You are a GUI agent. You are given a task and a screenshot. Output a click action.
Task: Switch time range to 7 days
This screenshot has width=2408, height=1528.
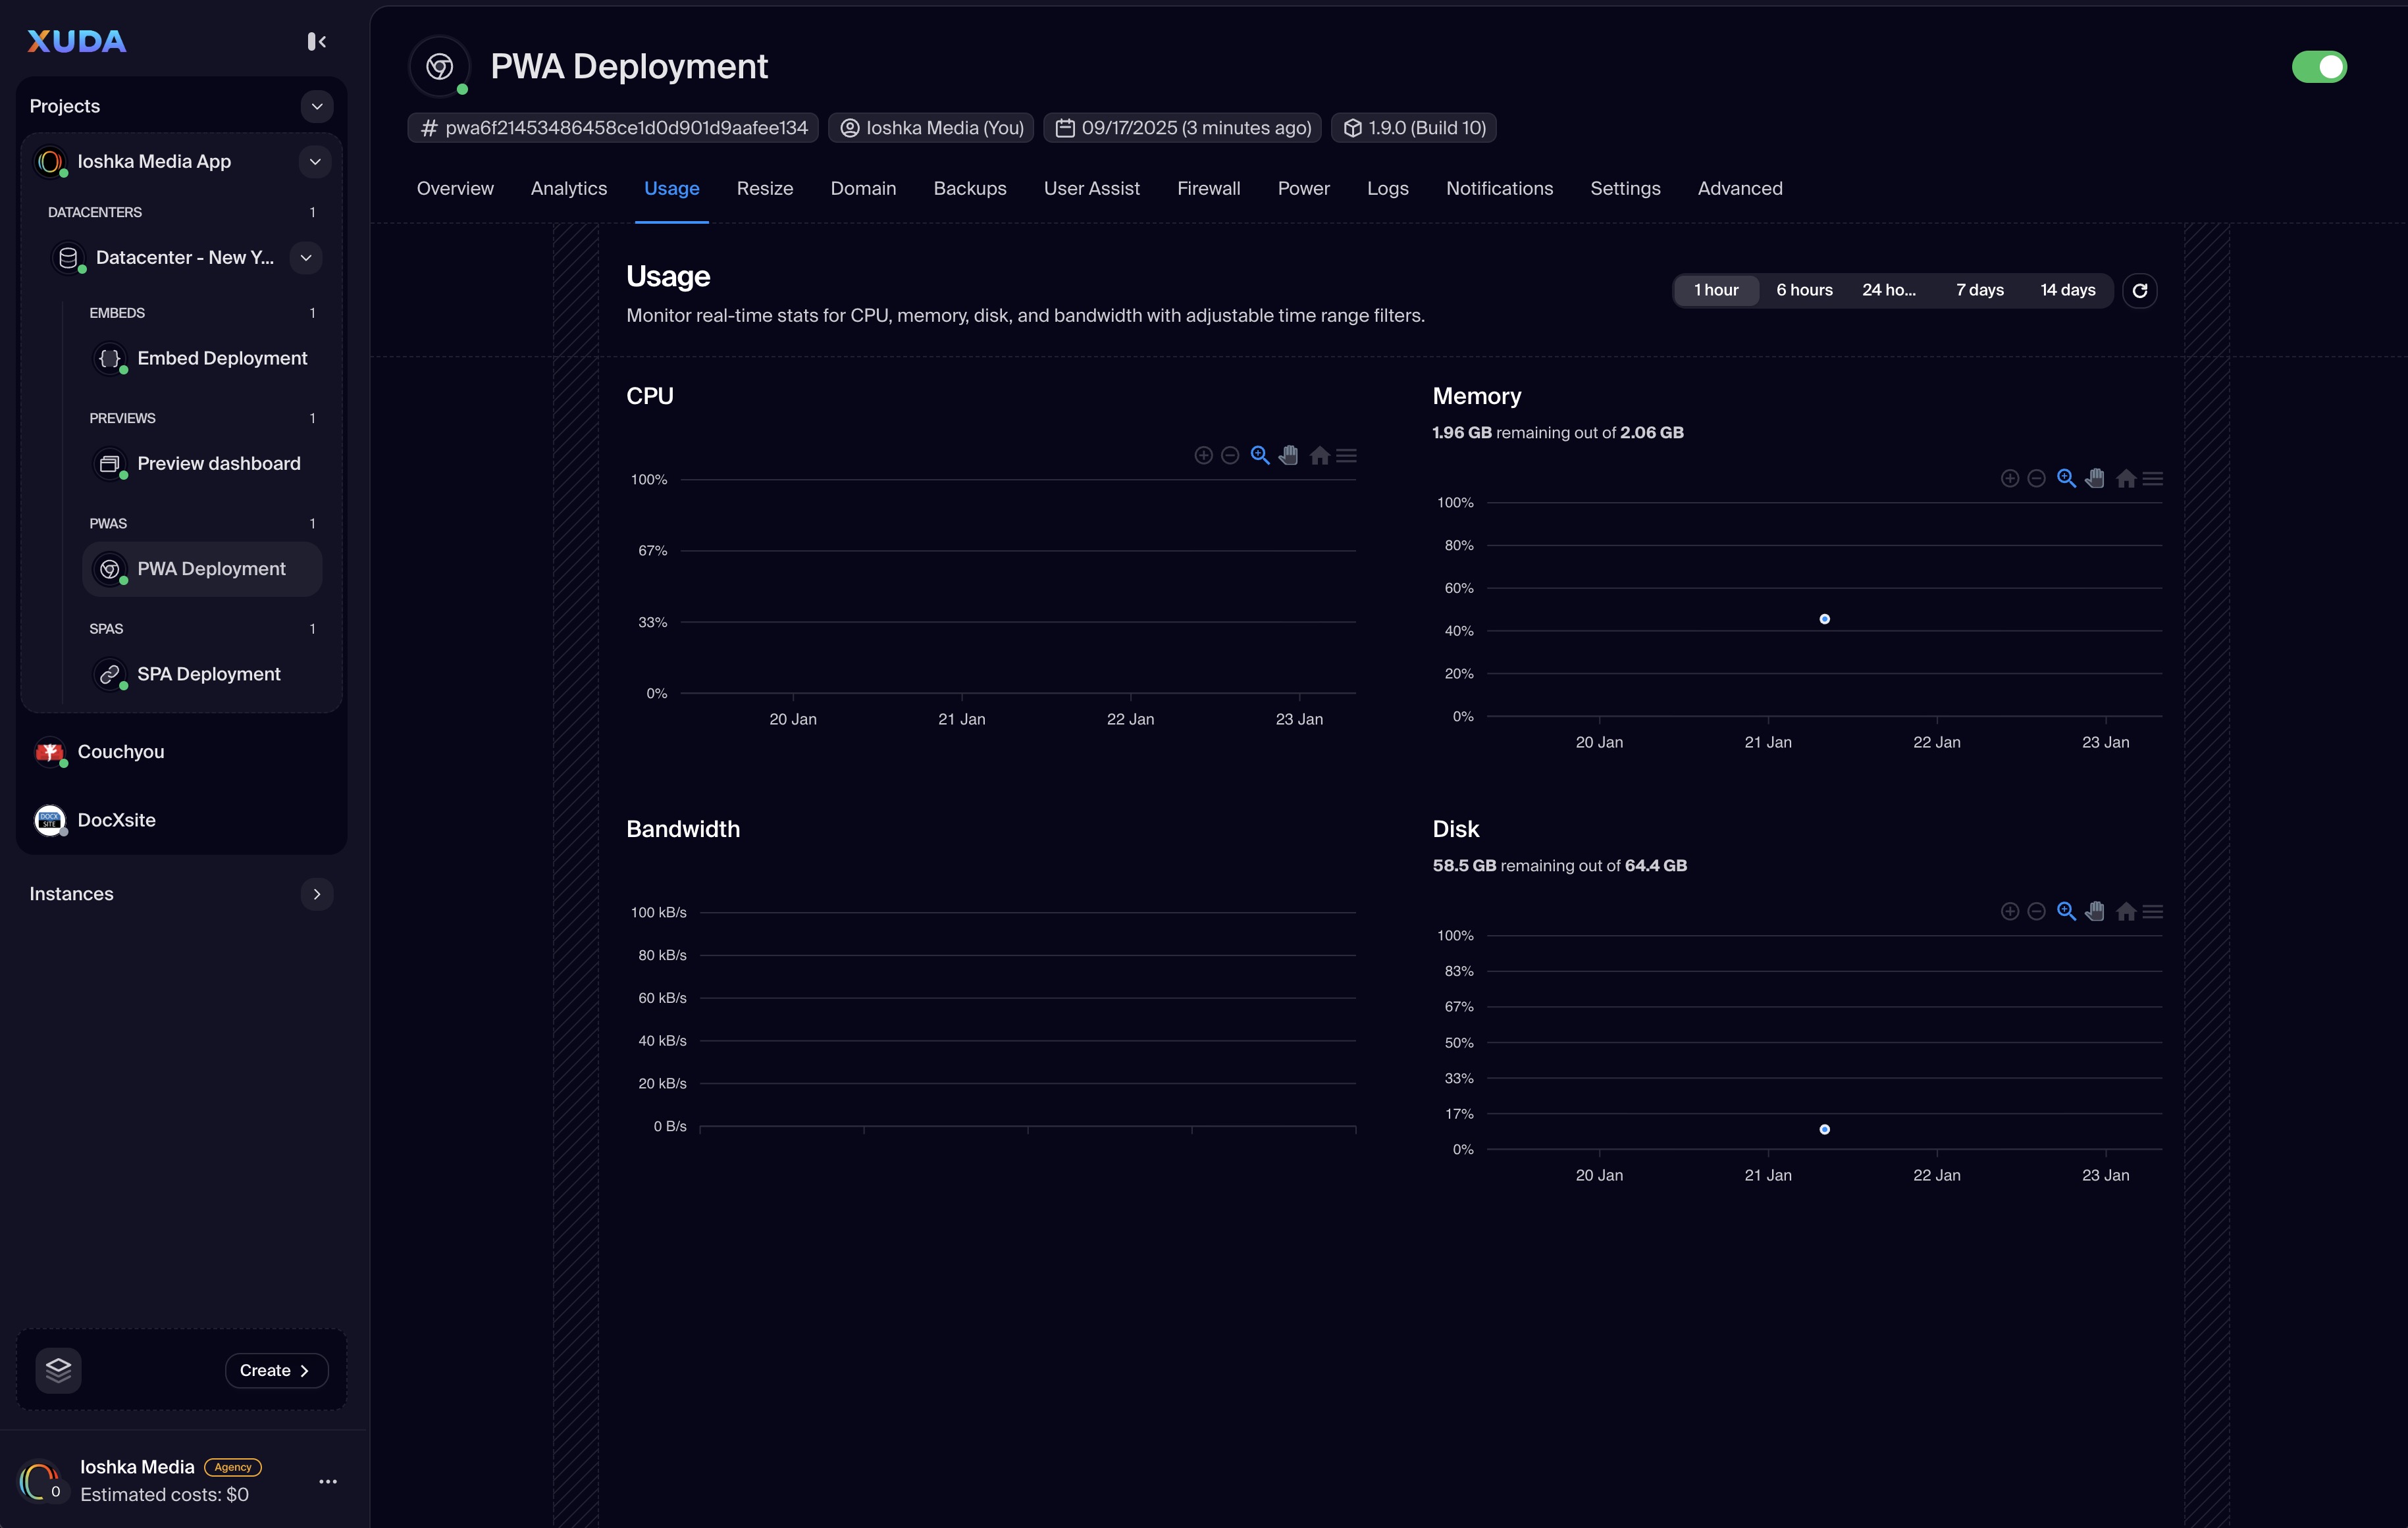point(1979,291)
